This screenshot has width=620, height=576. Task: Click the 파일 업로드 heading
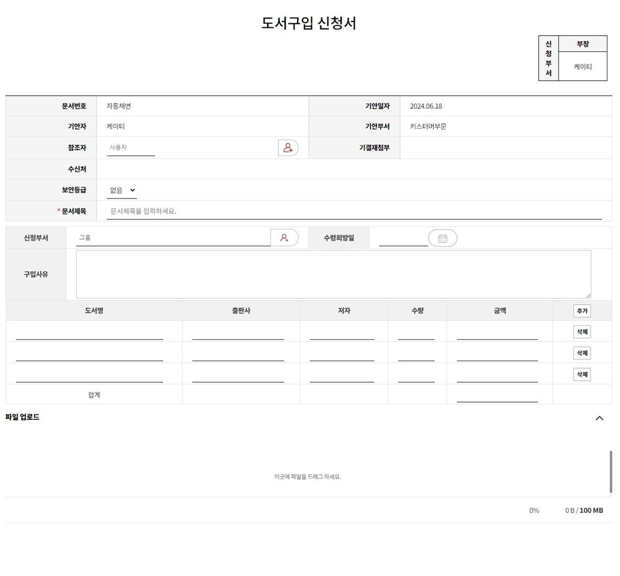coord(23,417)
